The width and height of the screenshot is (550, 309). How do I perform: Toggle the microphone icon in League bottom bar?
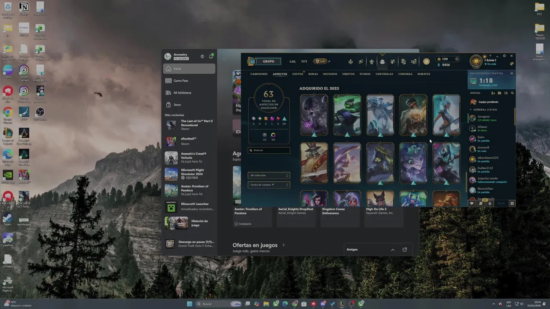[489, 203]
